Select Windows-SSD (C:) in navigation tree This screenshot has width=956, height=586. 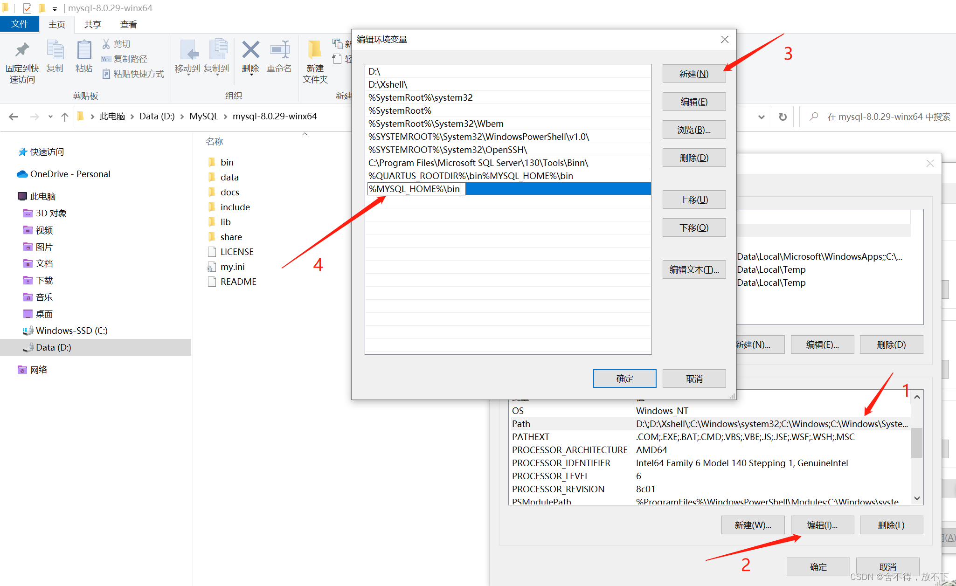click(x=71, y=331)
